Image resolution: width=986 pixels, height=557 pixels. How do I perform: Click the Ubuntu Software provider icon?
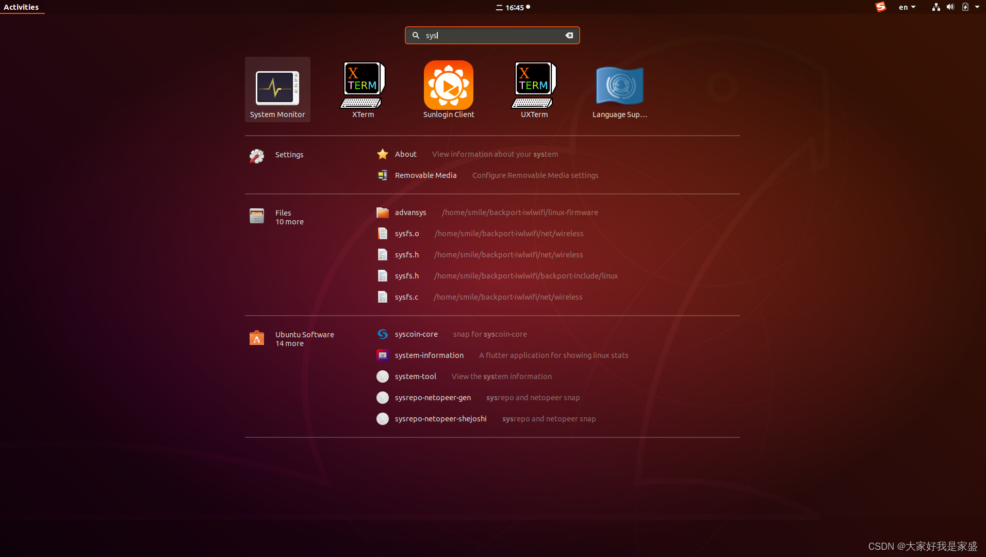[x=257, y=338]
